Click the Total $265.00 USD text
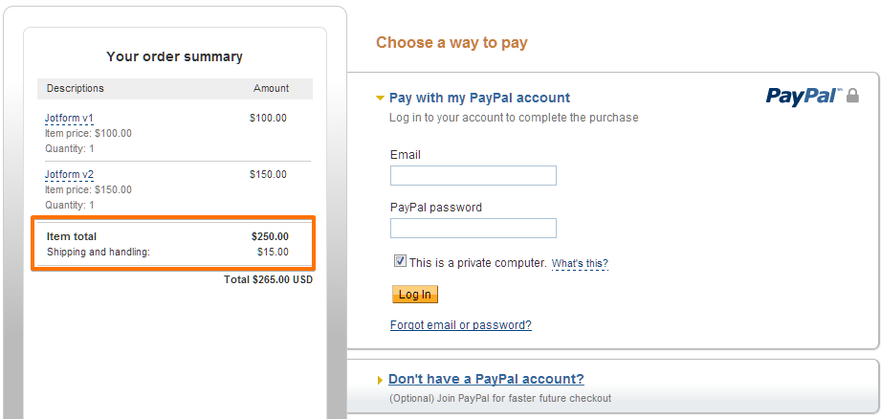 click(268, 280)
